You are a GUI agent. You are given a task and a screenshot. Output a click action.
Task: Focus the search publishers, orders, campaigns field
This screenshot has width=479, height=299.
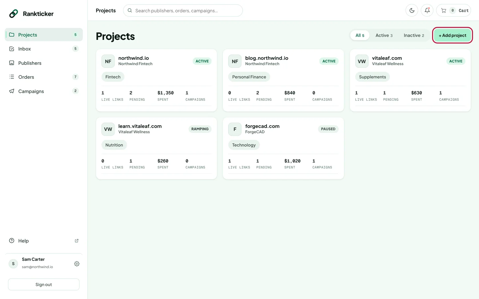(x=183, y=10)
